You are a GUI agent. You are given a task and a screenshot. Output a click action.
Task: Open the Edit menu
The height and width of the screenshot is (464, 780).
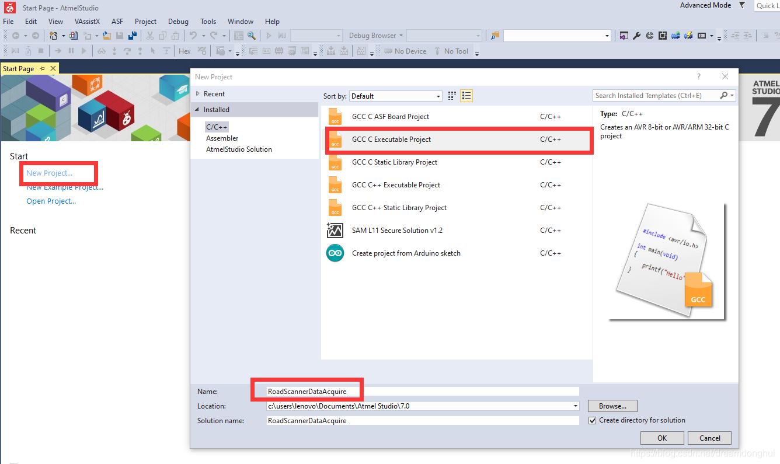31,22
